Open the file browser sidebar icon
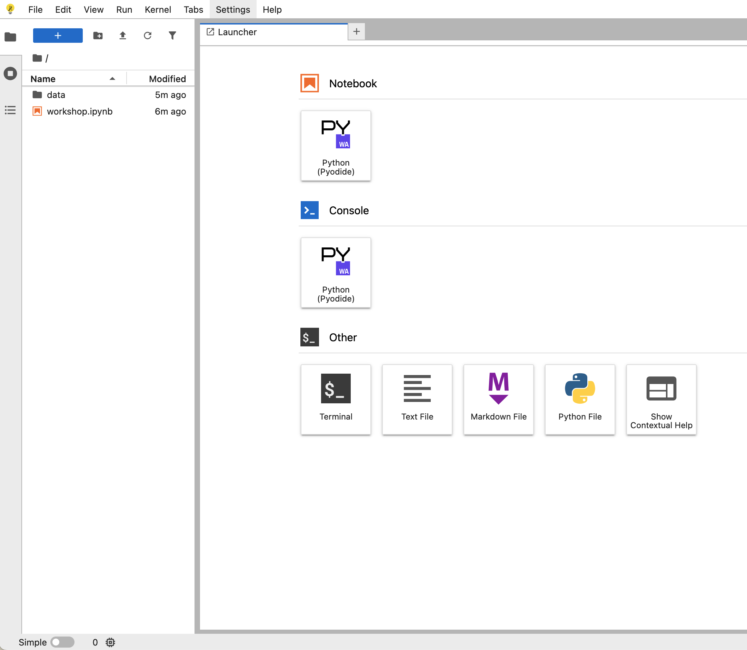This screenshot has width=747, height=650. tap(10, 37)
